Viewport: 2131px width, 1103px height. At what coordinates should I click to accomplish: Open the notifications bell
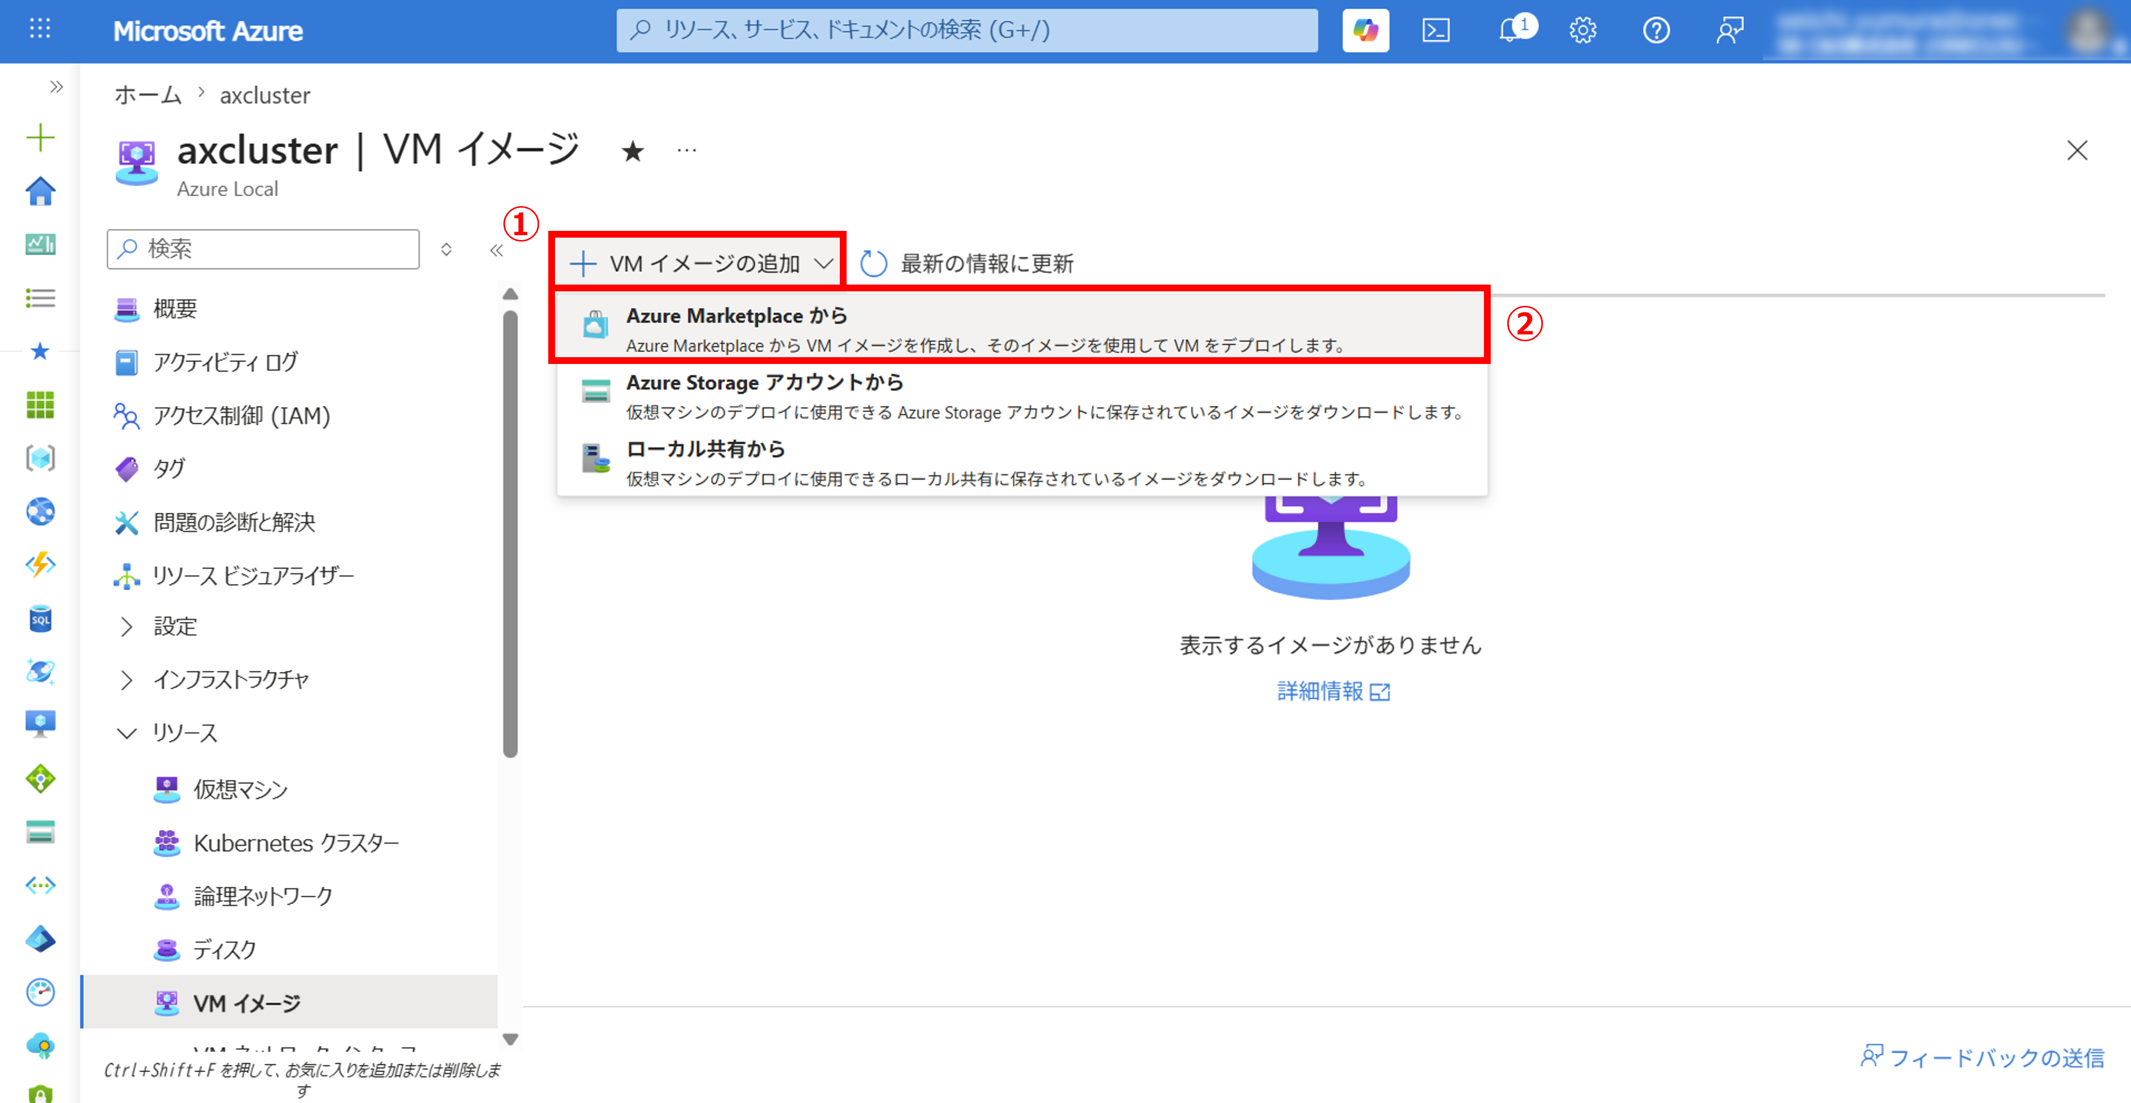point(1511,30)
